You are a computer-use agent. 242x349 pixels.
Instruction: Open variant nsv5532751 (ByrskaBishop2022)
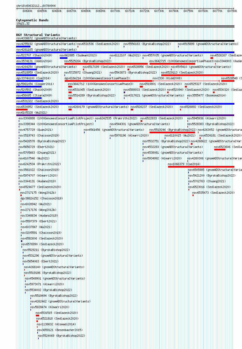[166, 141]
